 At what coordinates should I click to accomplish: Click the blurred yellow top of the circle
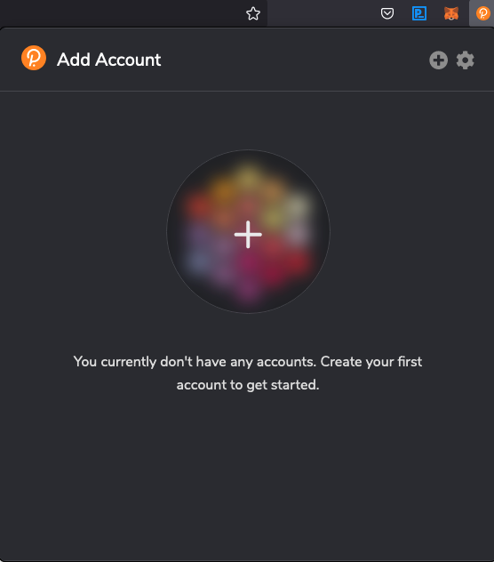click(x=247, y=178)
